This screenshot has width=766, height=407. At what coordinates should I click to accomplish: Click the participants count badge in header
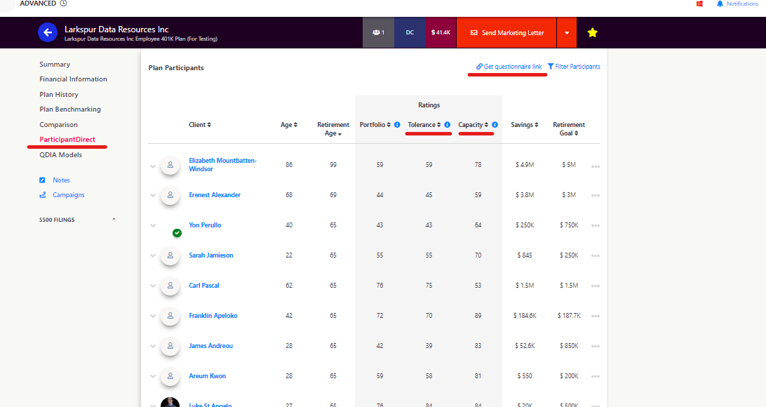(x=378, y=32)
